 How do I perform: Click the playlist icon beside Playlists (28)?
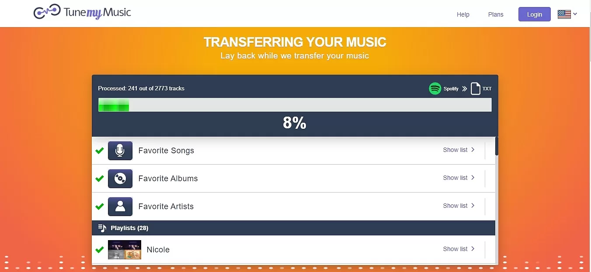pos(102,228)
